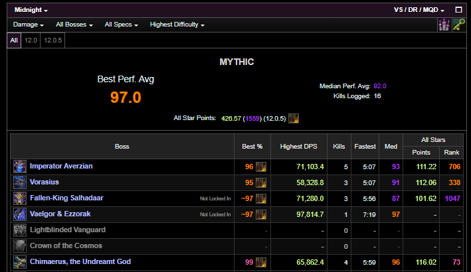Open the Imperator Averzian boss link
The width and height of the screenshot is (471, 272).
coord(61,166)
